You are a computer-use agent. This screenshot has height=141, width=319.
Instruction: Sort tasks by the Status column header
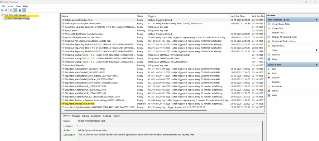point(140,16)
